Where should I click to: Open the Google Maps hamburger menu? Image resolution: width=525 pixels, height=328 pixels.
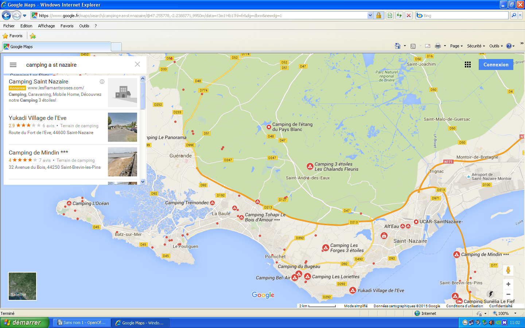tap(13, 65)
